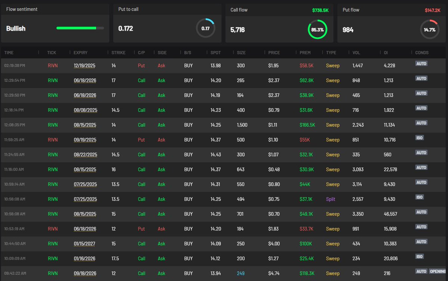Click size 1,500 cell
The width and height of the screenshot is (448, 281).
[242, 125]
